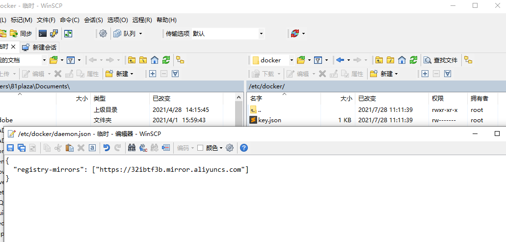
Task: Open the 命令(C) menu
Action: [69, 20]
